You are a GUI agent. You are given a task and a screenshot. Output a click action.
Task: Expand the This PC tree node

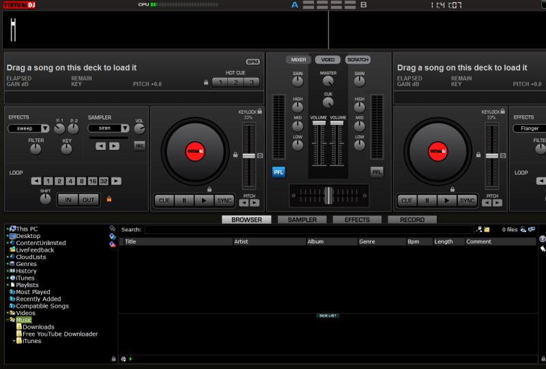coord(8,228)
